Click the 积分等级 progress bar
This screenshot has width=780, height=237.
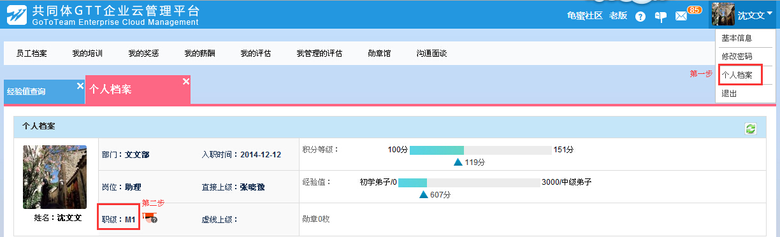tap(480, 150)
